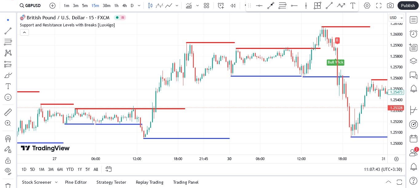420x188 pixels.
Task: Expand the timeframe interval dropdown
Action: [x=139, y=6]
